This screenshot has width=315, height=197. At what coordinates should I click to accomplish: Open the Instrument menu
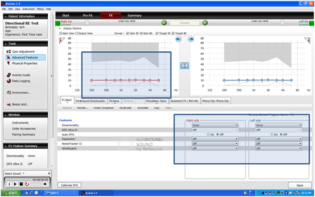(28, 9)
